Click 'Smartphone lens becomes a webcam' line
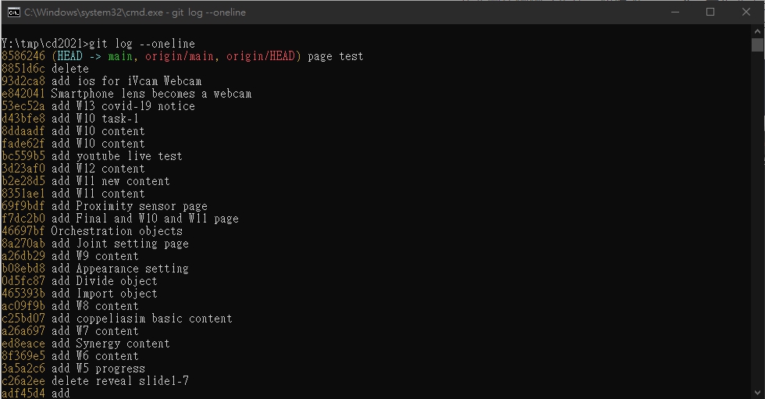The width and height of the screenshot is (765, 399). click(x=151, y=94)
